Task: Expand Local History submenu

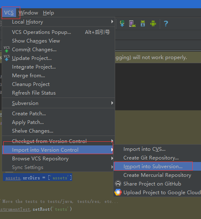Action: [58, 22]
